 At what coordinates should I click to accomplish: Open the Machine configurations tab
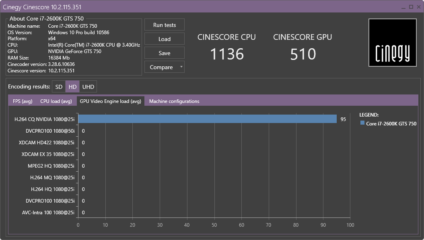click(174, 101)
